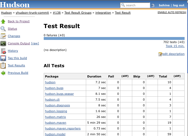The height and width of the screenshot is (136, 188).
Task: Click the Tag this build floppy icon
Action: click(3, 58)
